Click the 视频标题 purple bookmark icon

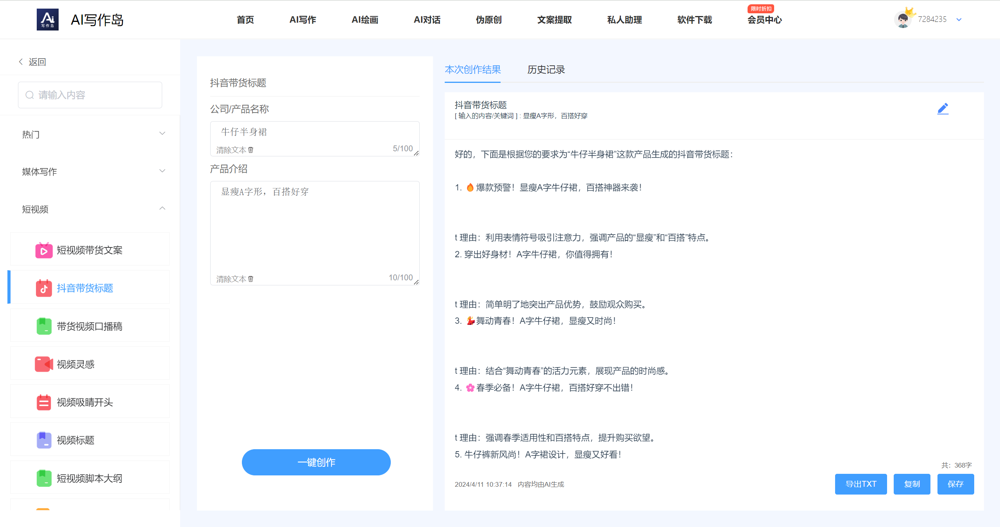coord(44,440)
